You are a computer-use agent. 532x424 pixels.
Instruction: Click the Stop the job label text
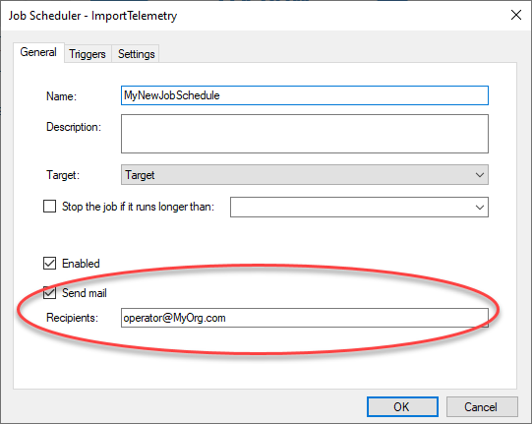tap(138, 207)
